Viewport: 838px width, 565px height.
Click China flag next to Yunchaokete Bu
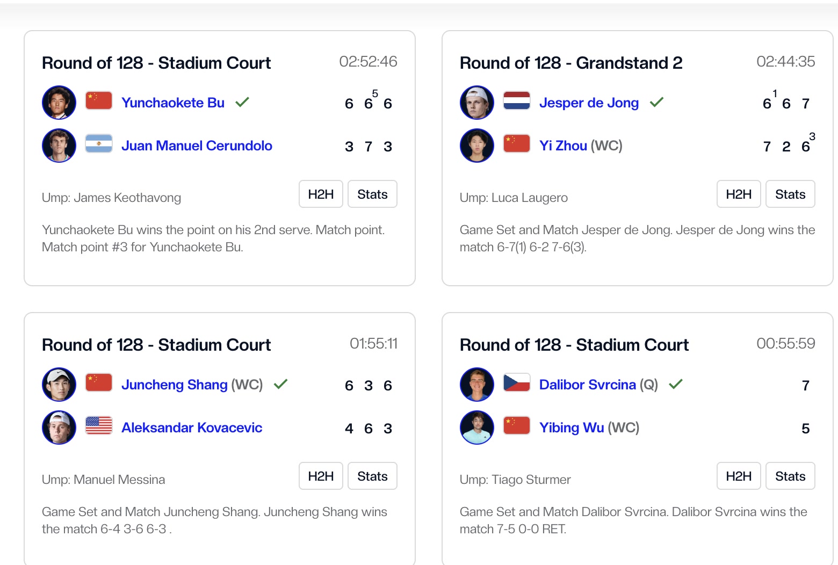pos(99,101)
